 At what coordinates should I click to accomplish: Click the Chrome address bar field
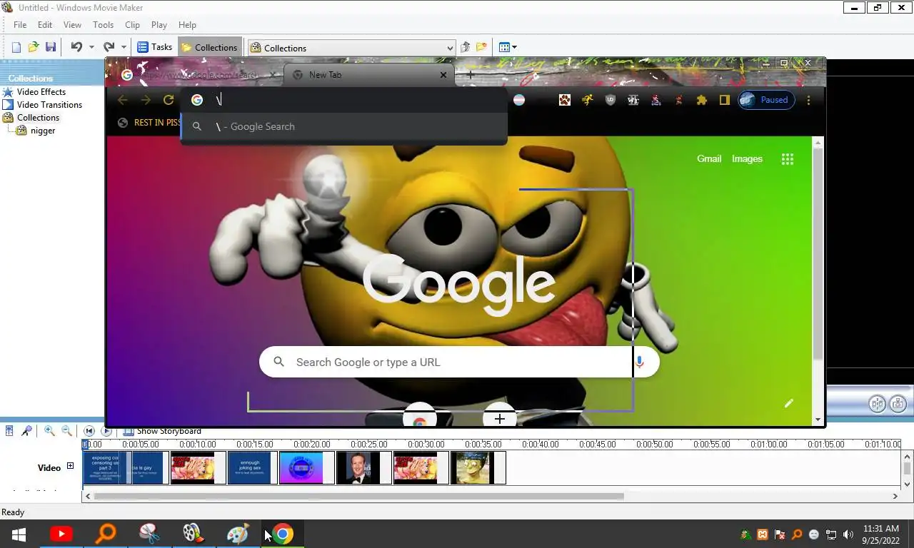(x=344, y=100)
